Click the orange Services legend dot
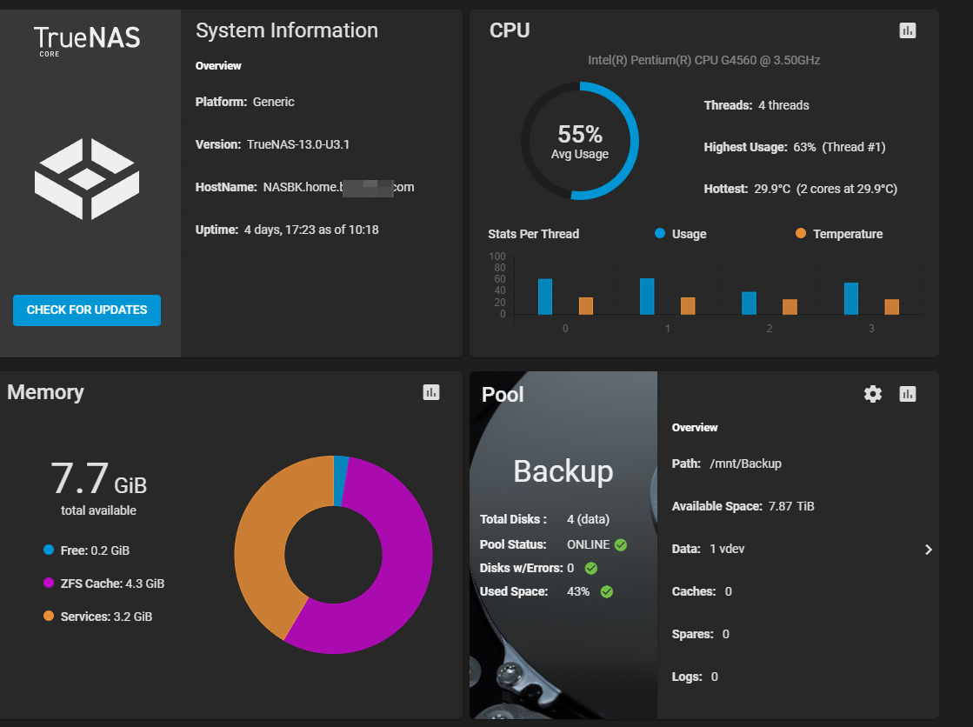The width and height of the screenshot is (973, 727). (49, 616)
